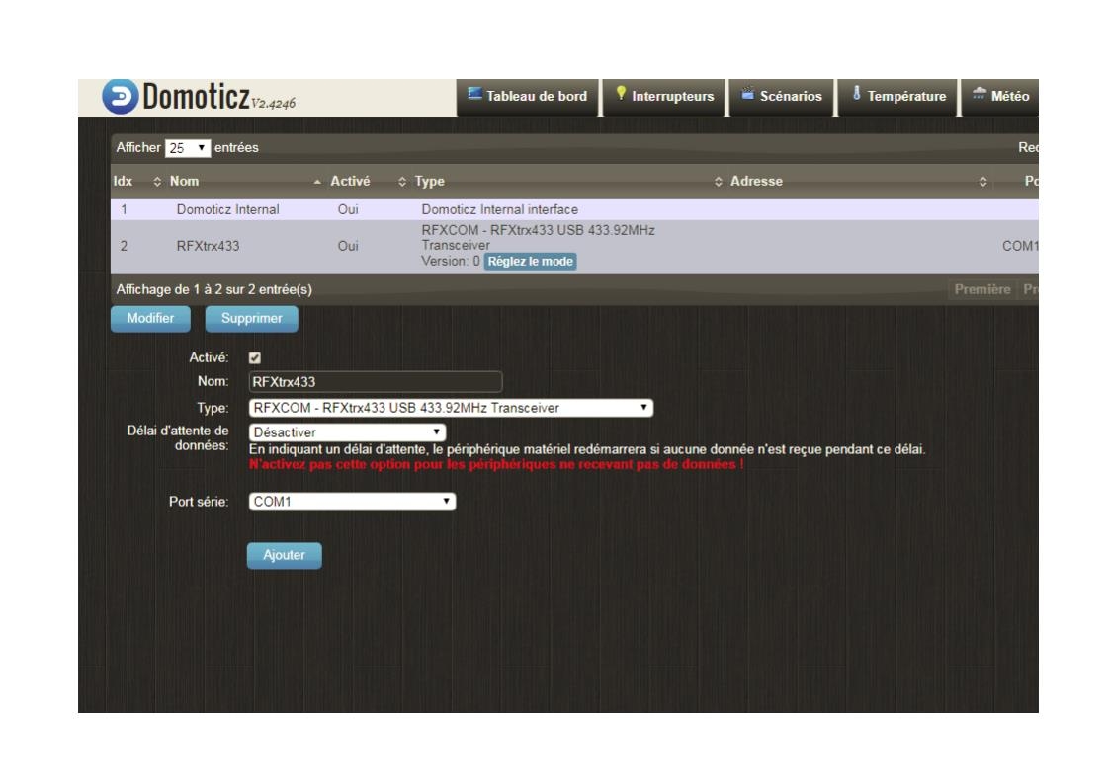
Task: Click the Modifier button
Action: pyautogui.click(x=150, y=319)
